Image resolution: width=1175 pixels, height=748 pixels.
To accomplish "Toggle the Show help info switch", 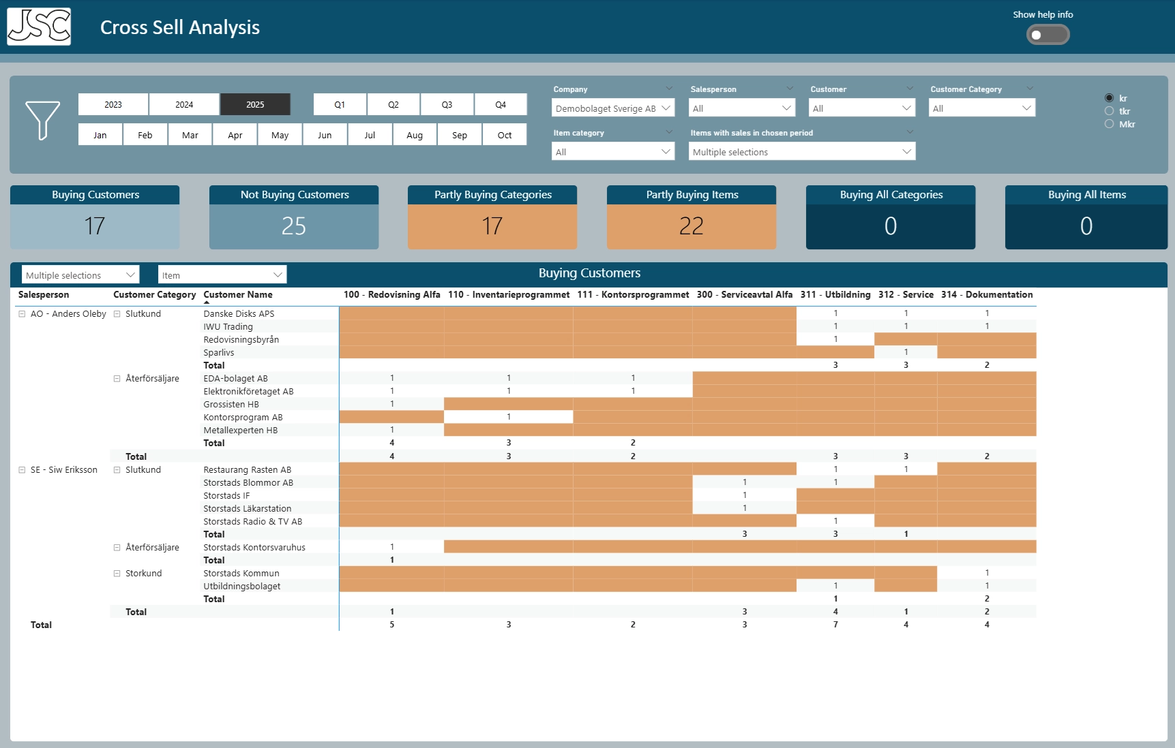I will pyautogui.click(x=1047, y=35).
